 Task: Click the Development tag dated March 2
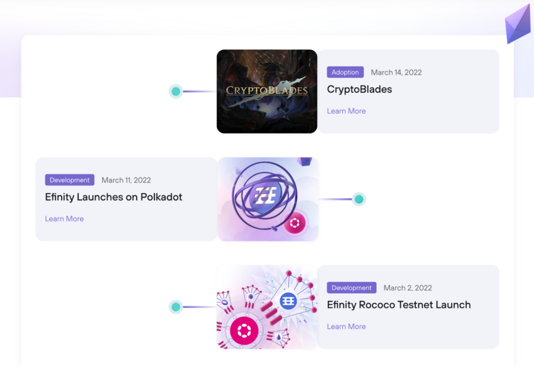point(351,287)
